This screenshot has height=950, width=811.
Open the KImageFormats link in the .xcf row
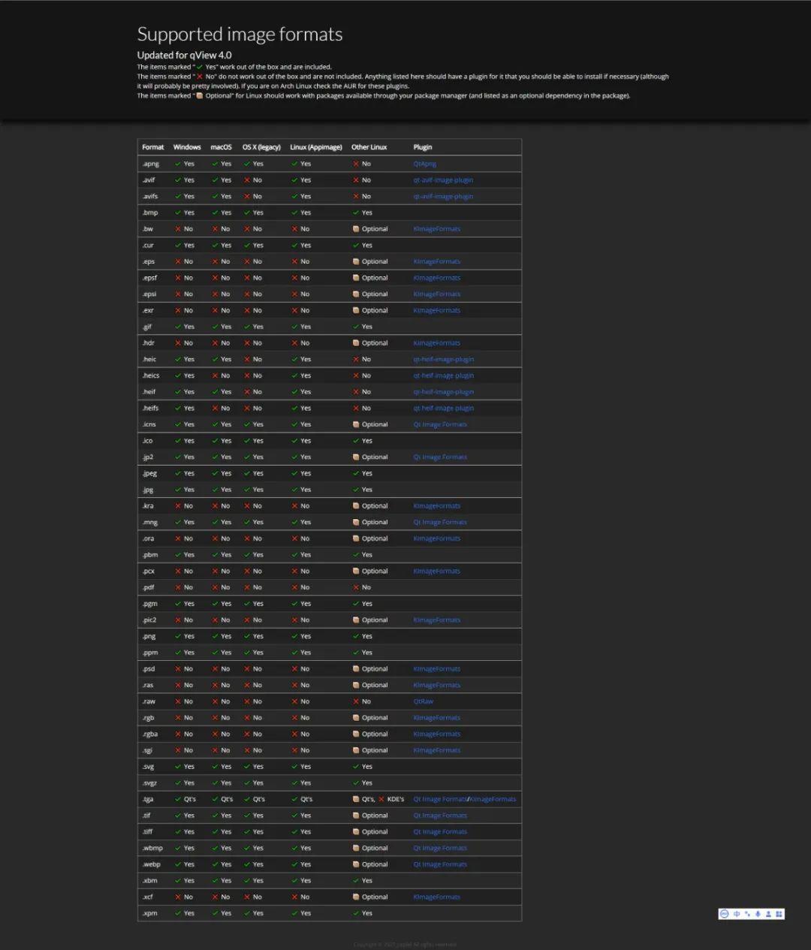click(x=436, y=897)
